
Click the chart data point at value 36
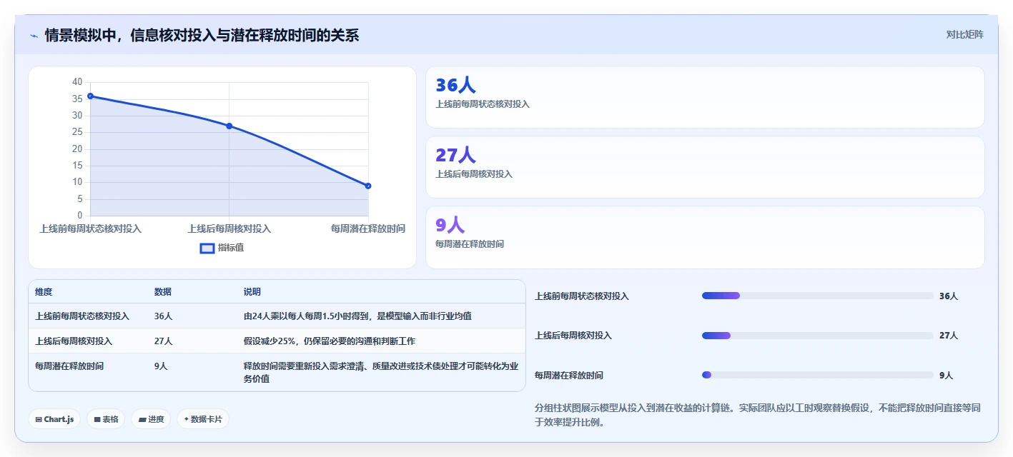90,96
